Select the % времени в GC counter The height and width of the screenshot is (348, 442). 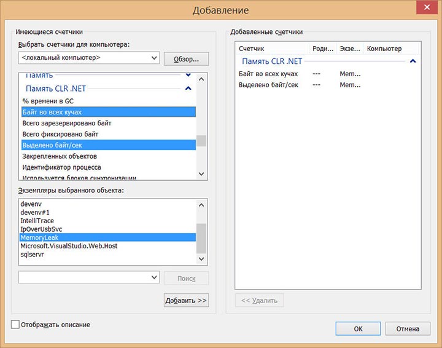tap(109, 101)
